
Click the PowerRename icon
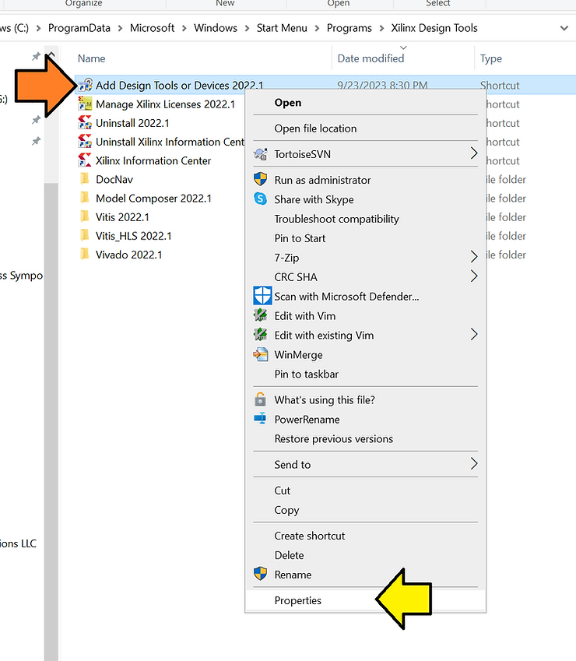[261, 420]
